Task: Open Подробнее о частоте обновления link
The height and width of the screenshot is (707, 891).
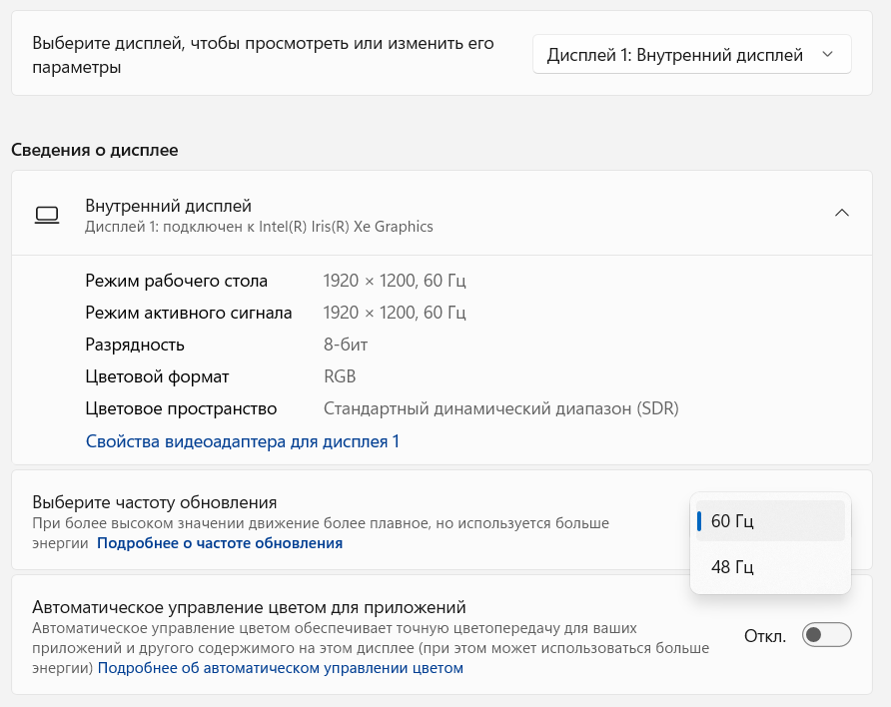Action: 220,543
